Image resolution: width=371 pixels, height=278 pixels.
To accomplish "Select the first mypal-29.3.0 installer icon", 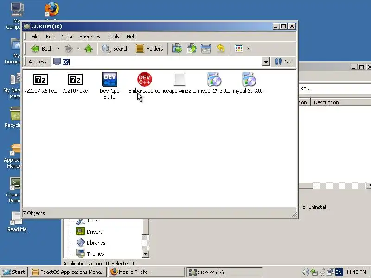I will pyautogui.click(x=214, y=79).
